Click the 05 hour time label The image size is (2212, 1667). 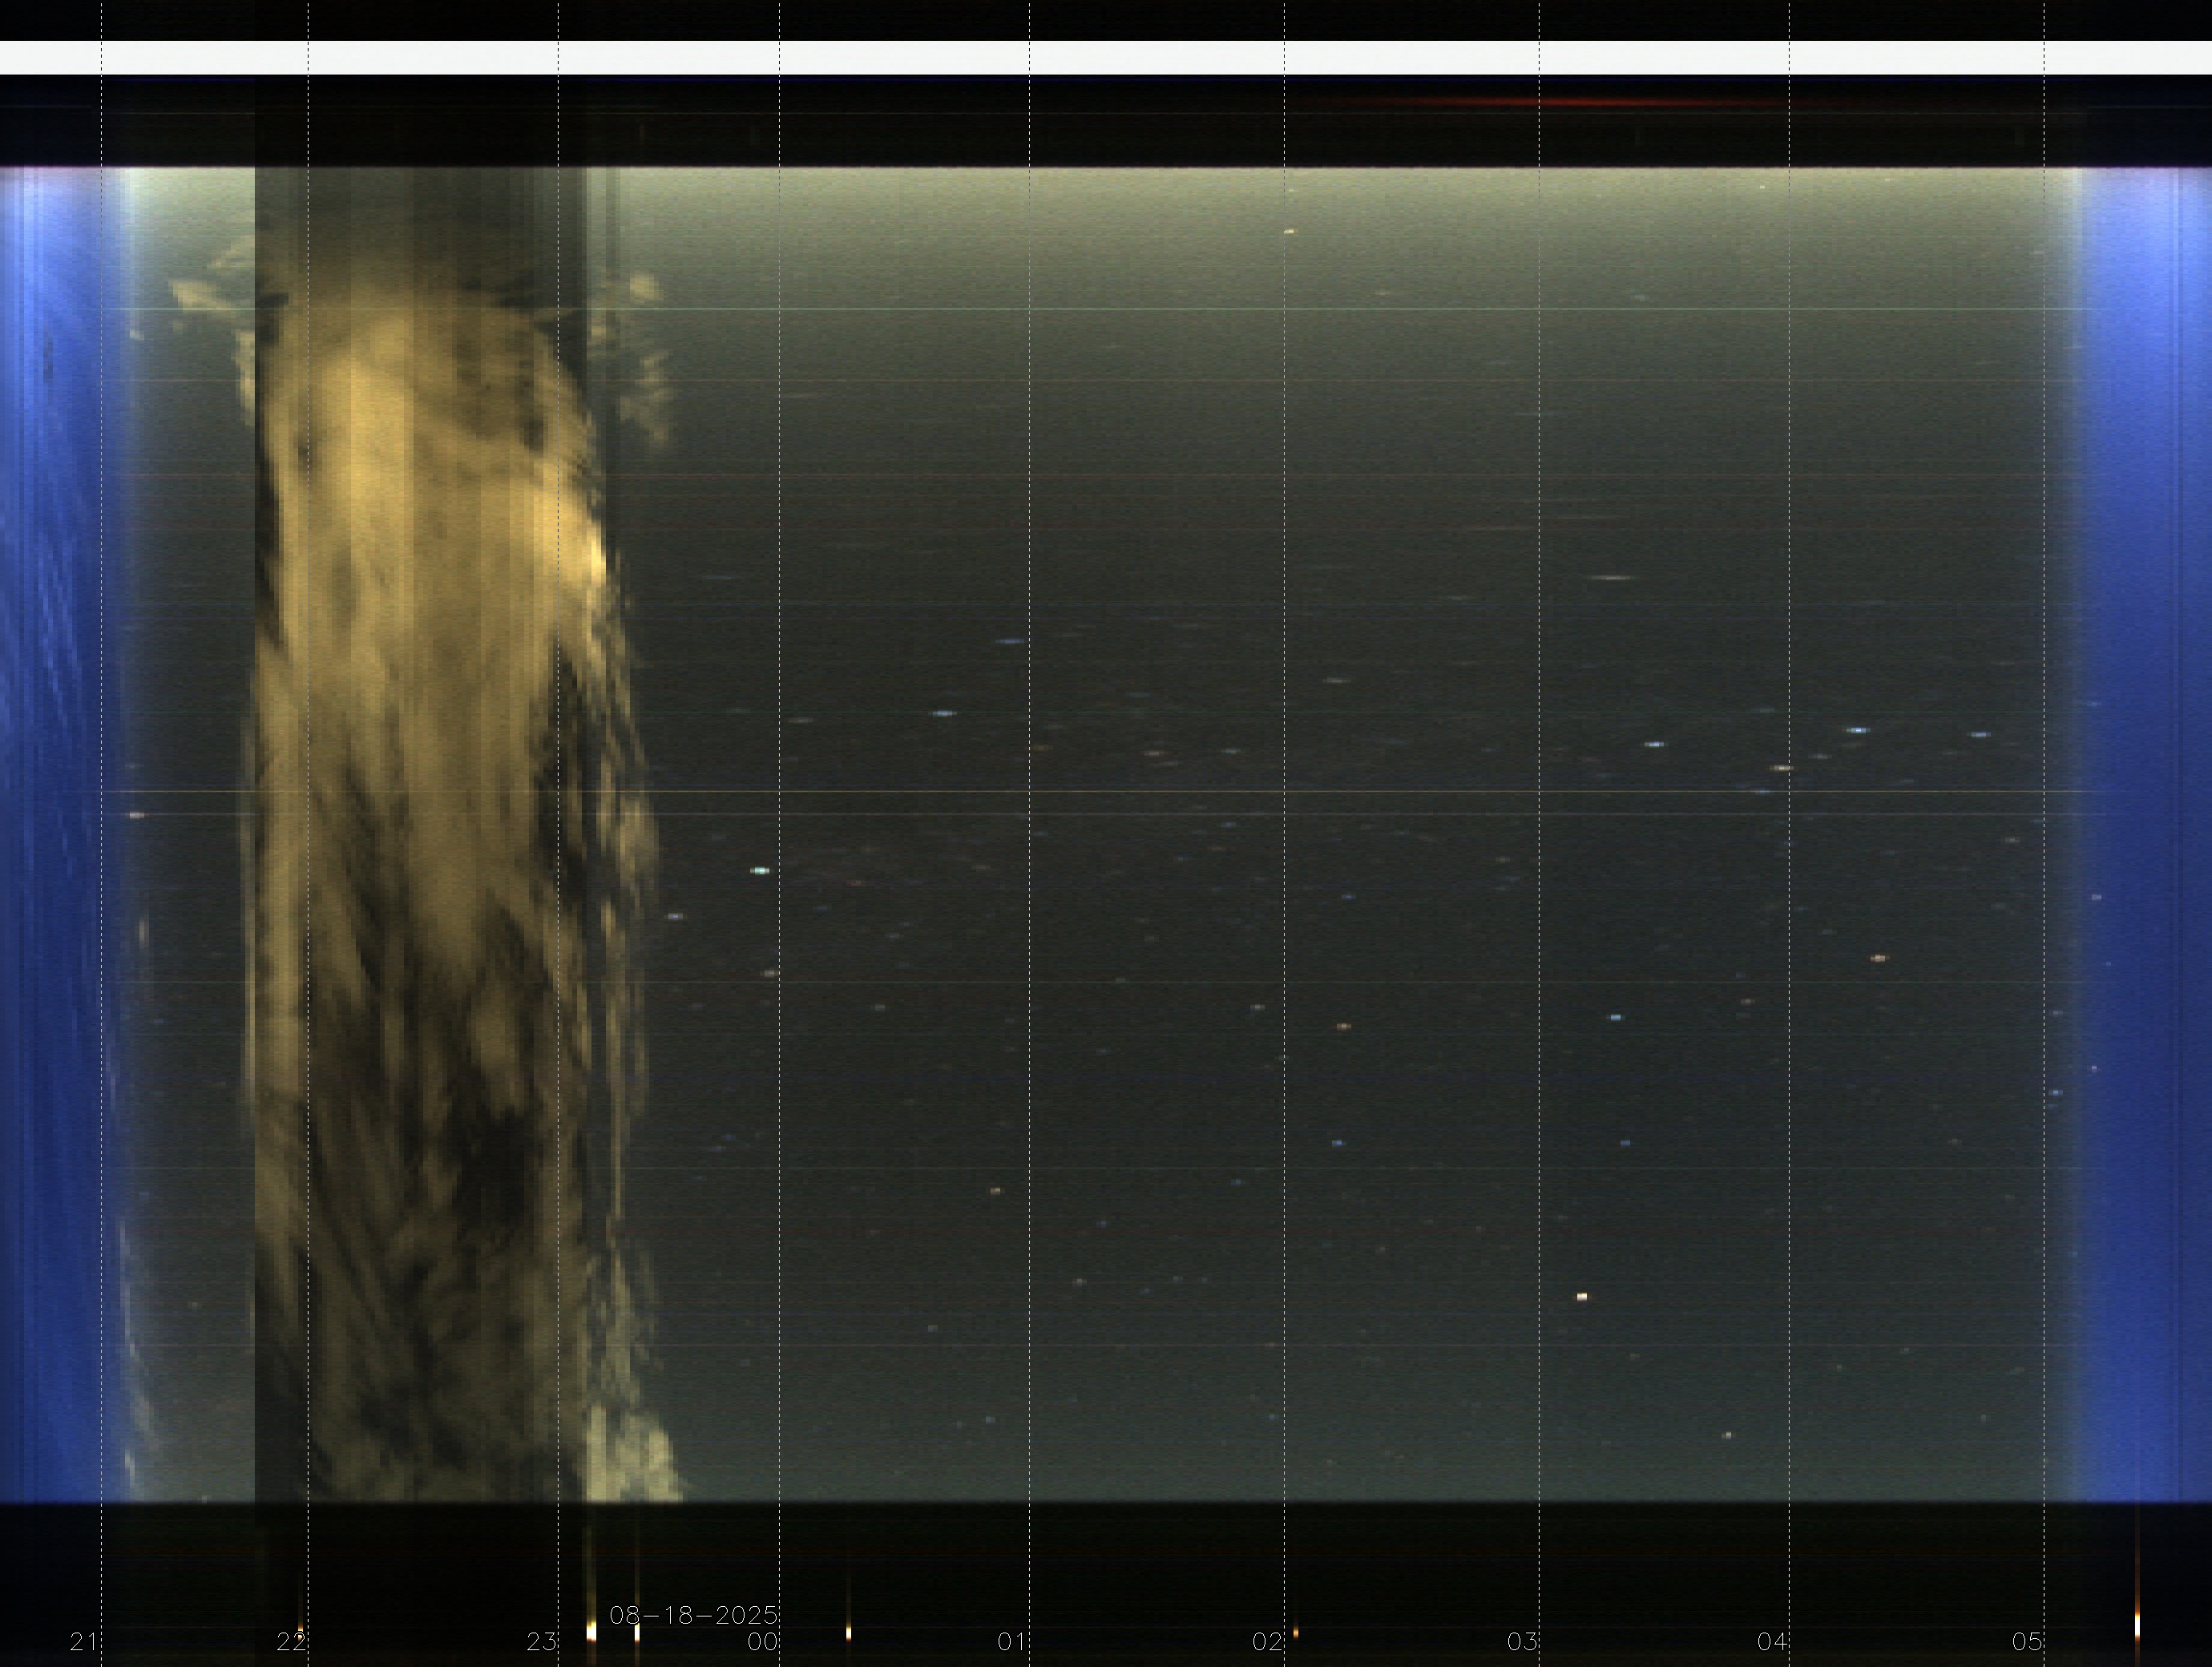pos(2027,1642)
